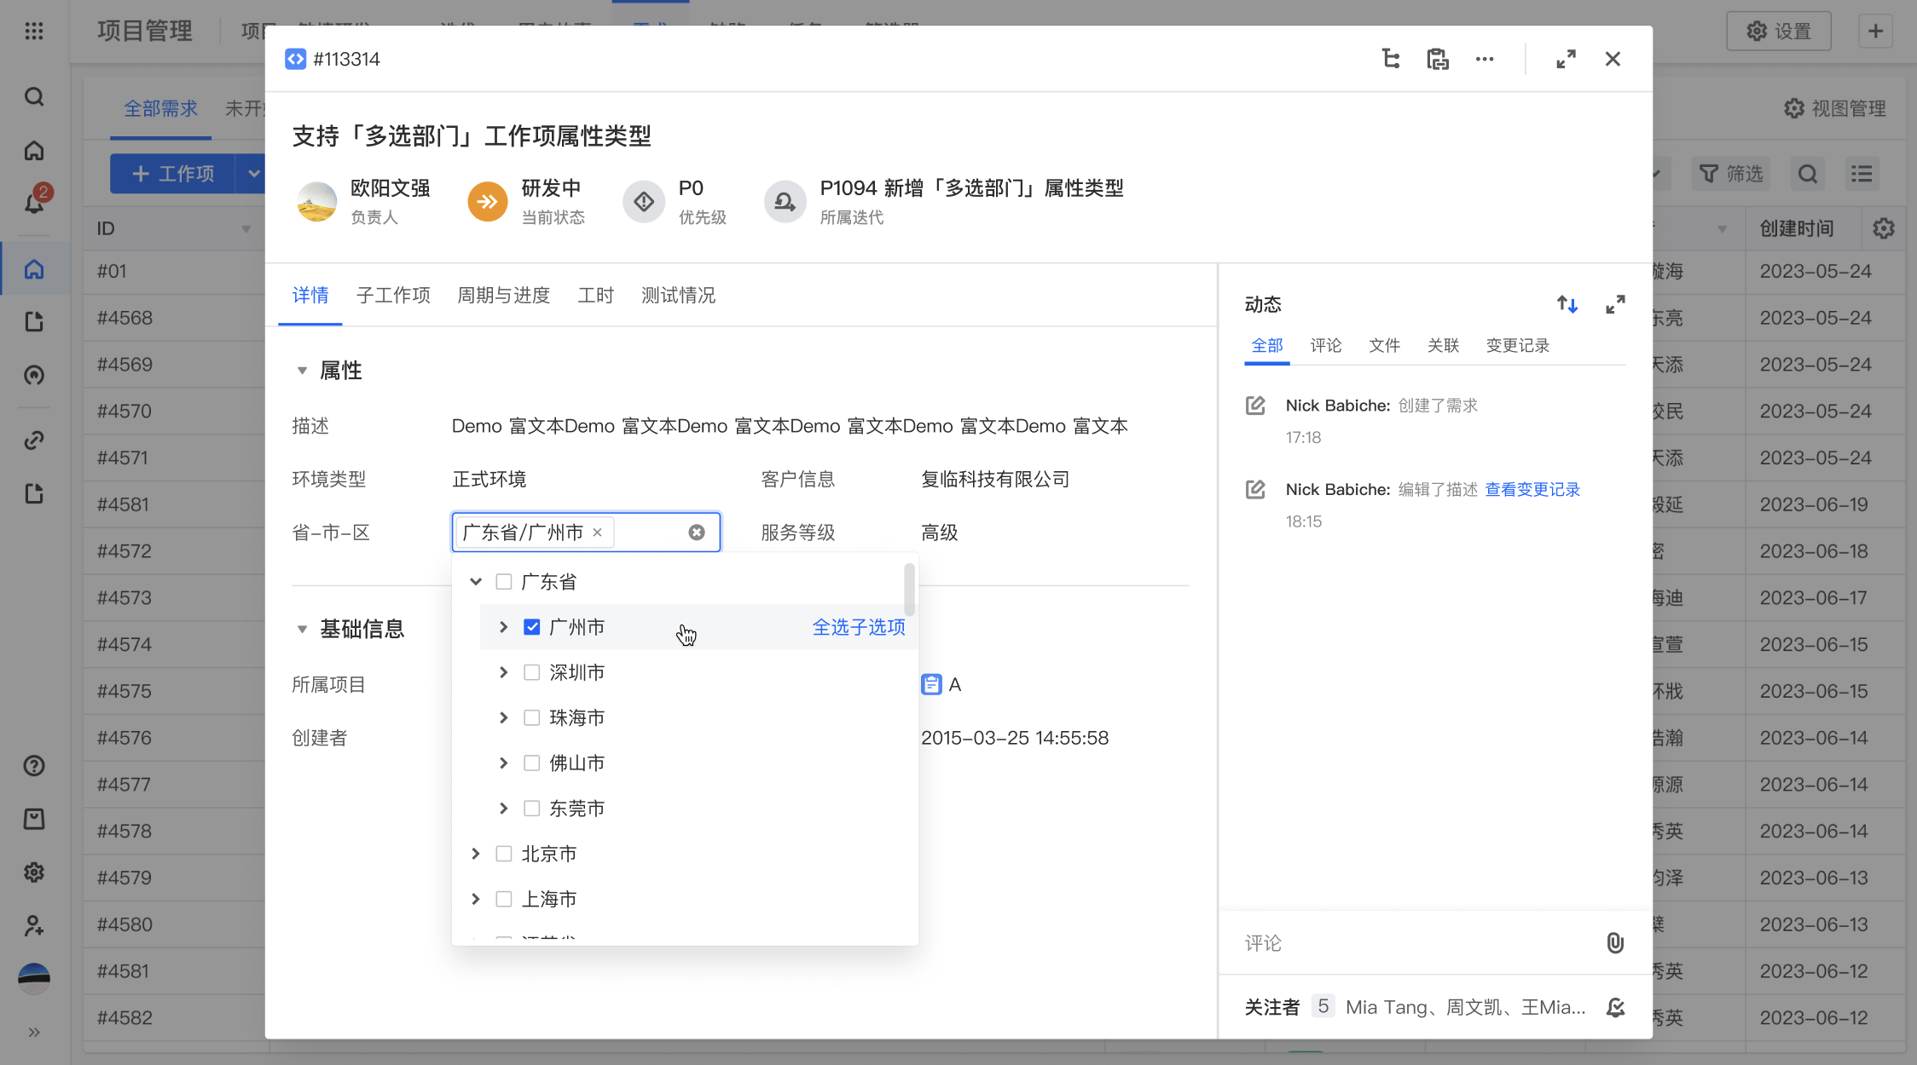The width and height of the screenshot is (1917, 1065).
Task: Expand the 上海市 tree node
Action: pos(476,899)
